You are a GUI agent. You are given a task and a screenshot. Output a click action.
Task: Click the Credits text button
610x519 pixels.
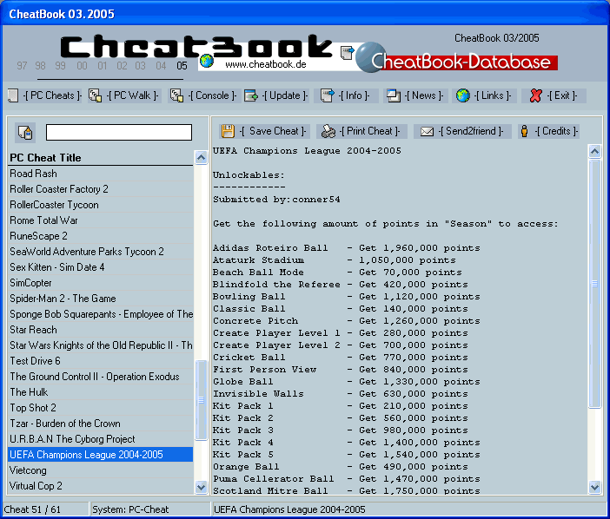point(556,131)
